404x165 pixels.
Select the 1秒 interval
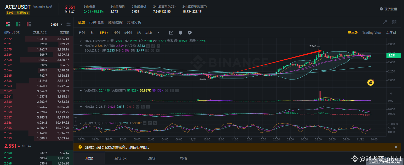point(92,33)
